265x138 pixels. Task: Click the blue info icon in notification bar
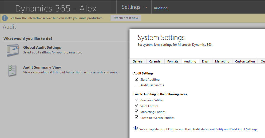5,18
